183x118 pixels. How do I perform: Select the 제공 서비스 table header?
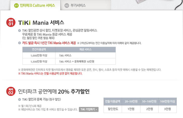(85, 50)
